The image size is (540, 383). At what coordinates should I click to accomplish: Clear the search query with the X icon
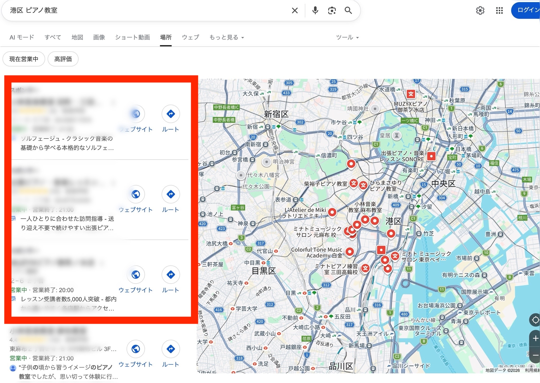pos(295,11)
